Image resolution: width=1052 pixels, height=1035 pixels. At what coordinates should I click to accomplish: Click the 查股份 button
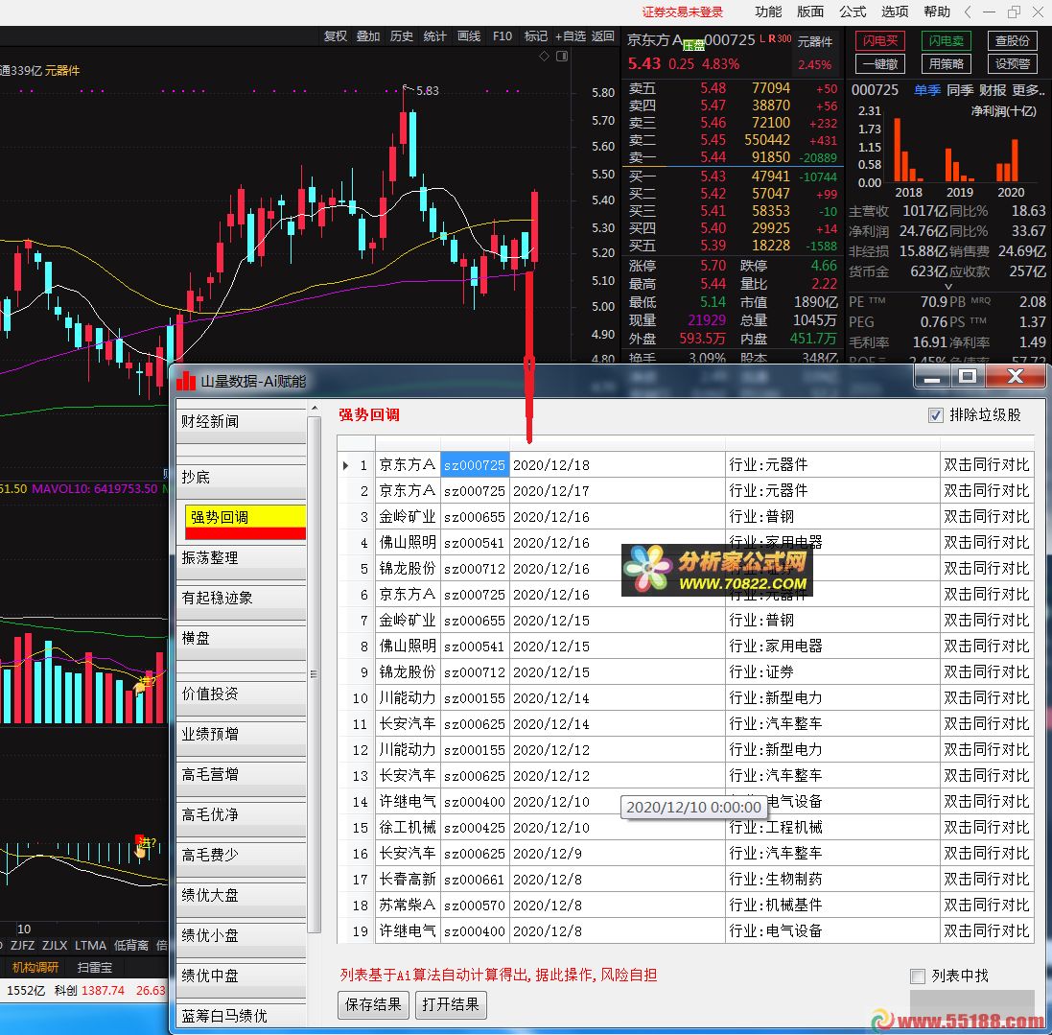pyautogui.click(x=1013, y=41)
